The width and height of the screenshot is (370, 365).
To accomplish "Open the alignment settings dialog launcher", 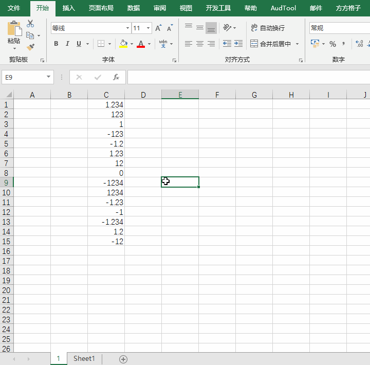I will pos(301,61).
